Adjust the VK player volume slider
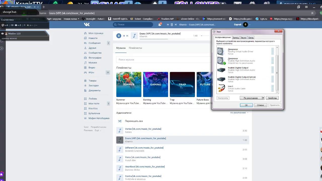The image size is (322, 181). 205,36
